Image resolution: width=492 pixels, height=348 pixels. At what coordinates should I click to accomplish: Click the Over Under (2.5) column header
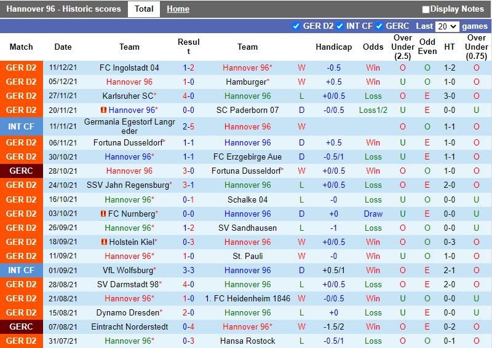pyautogui.click(x=403, y=47)
